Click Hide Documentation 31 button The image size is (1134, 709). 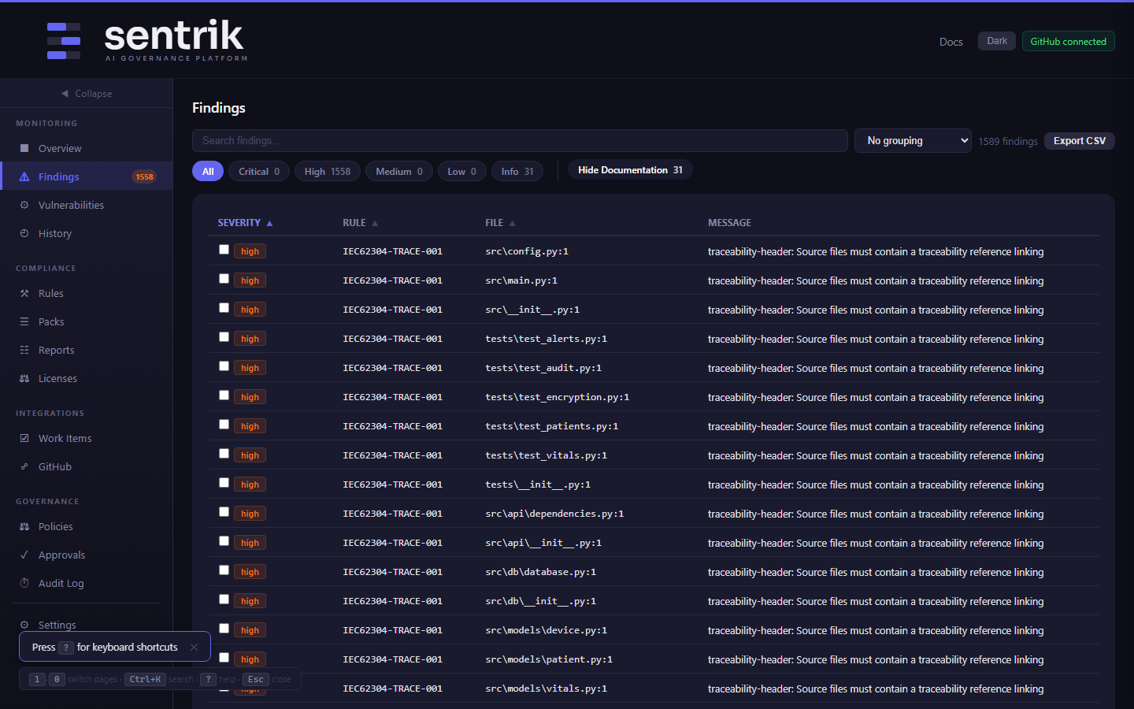(630, 170)
